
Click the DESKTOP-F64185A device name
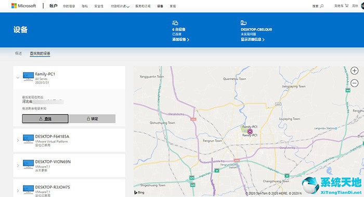52,136
